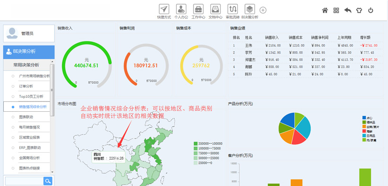Image resolution: width=388 pixels, height=186 pixels.
Task: Click 王伟 in the sales table
Action: pyautogui.click(x=248, y=46)
